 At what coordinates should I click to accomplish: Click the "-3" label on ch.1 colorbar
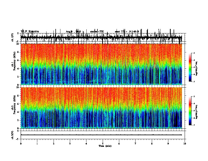click(194, 53)
